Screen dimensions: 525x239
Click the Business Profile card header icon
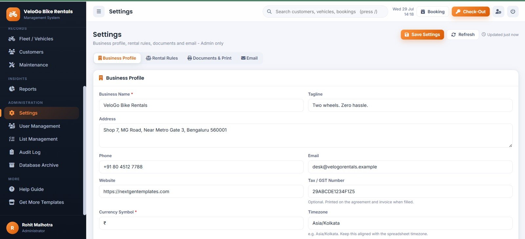pos(101,78)
